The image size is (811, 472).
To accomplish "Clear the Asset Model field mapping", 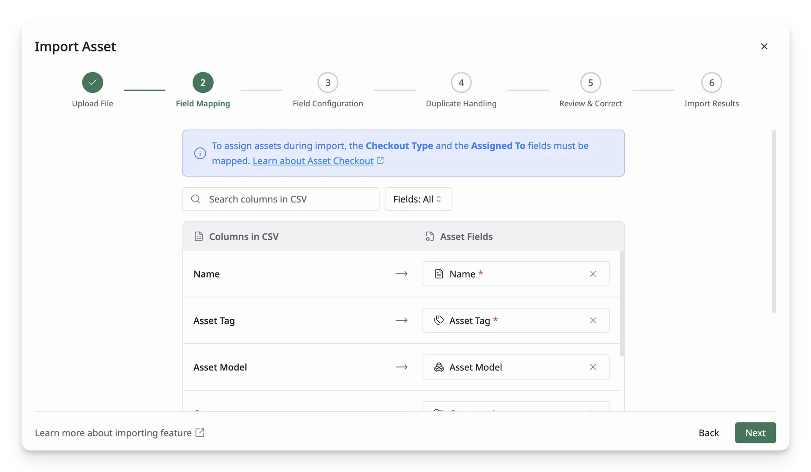I will click(593, 367).
